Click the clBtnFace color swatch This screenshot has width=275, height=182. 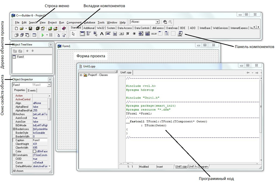[34, 151]
